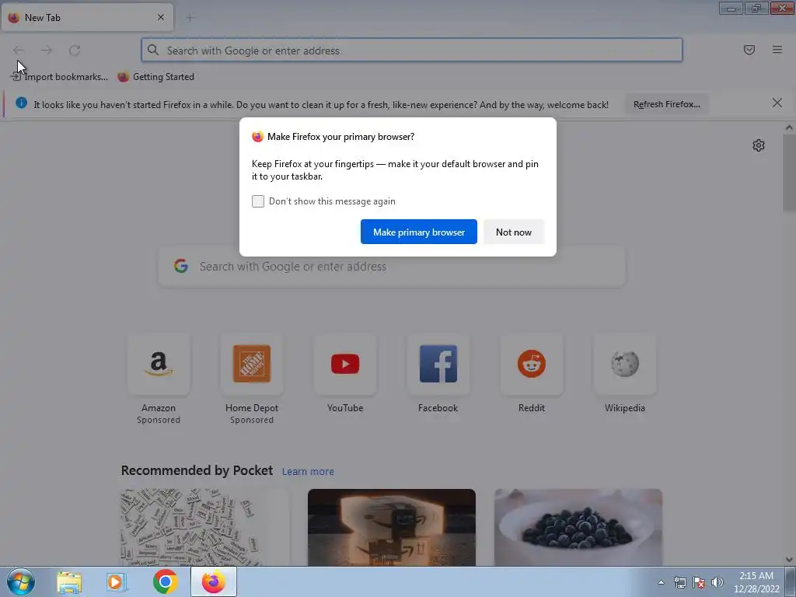Open the word magnets Pocket story
796x597 pixels.
pyautogui.click(x=204, y=528)
